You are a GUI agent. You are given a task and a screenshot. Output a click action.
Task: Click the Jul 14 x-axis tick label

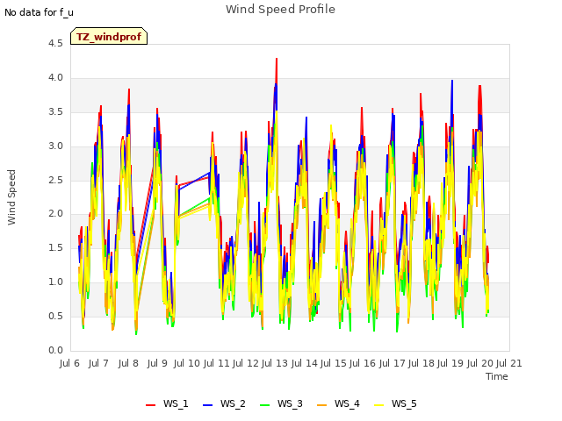coord(304,363)
